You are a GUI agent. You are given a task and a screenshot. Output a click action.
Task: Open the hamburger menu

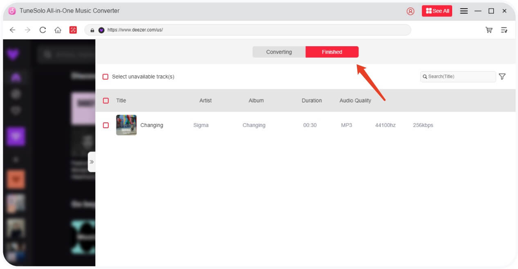(464, 11)
